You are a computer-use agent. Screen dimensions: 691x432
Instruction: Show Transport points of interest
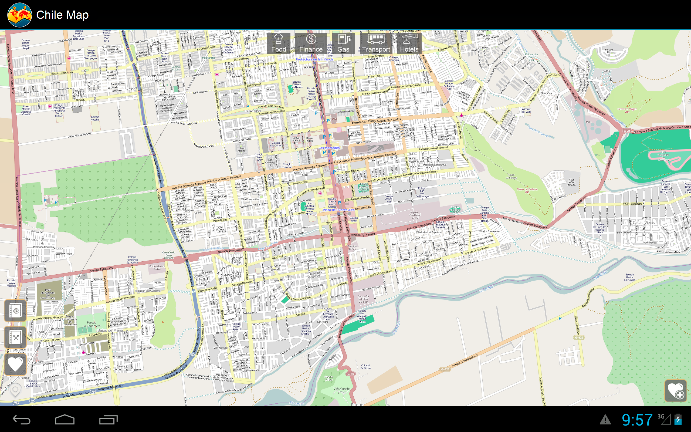click(376, 43)
